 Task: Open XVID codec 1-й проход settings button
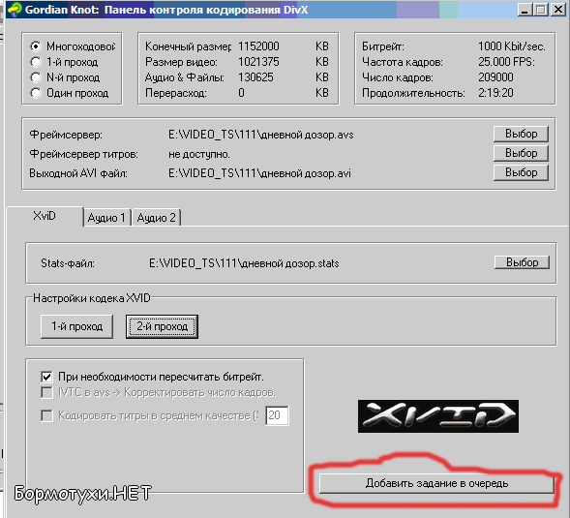(x=76, y=326)
